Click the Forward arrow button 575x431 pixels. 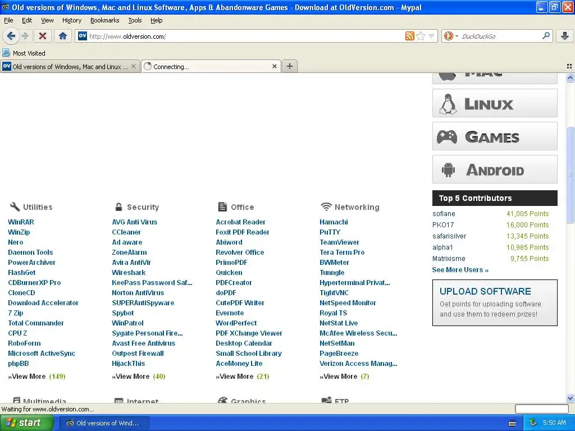[x=25, y=36]
